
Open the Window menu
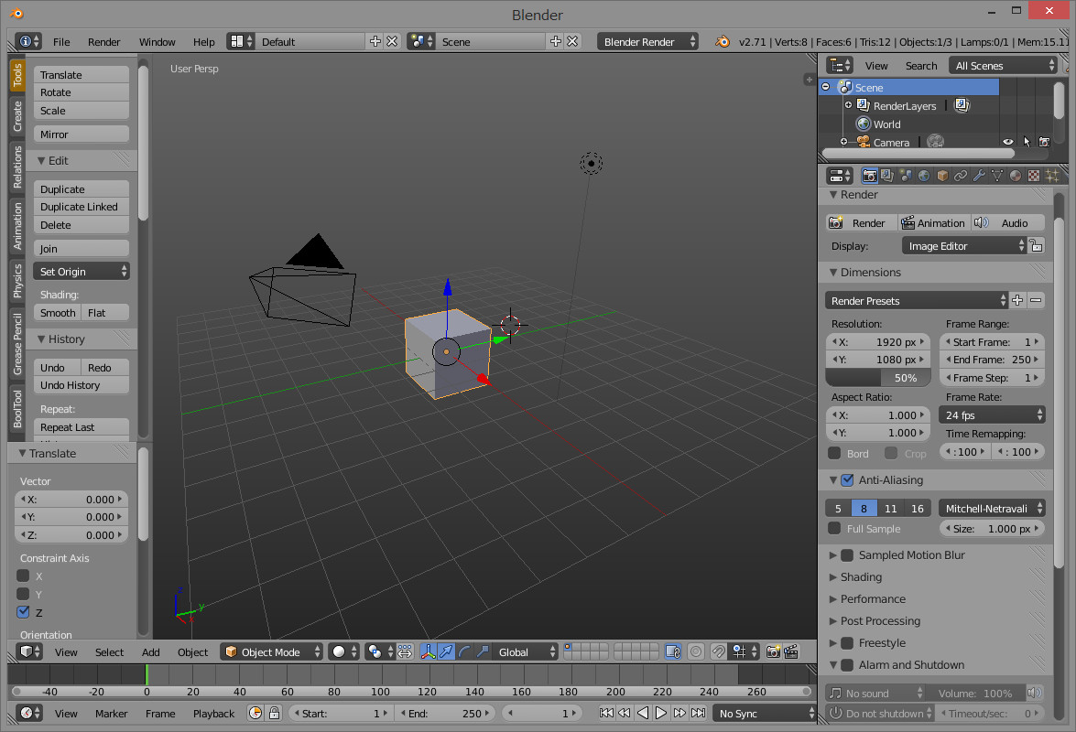click(158, 42)
